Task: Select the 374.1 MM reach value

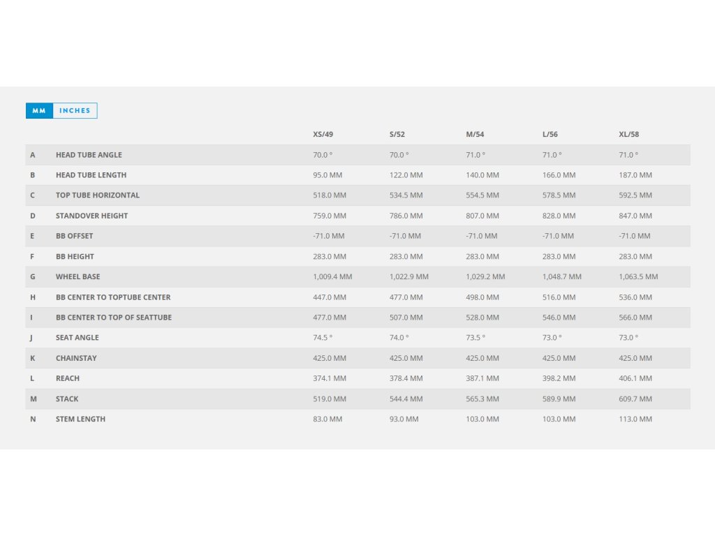Action: (330, 378)
